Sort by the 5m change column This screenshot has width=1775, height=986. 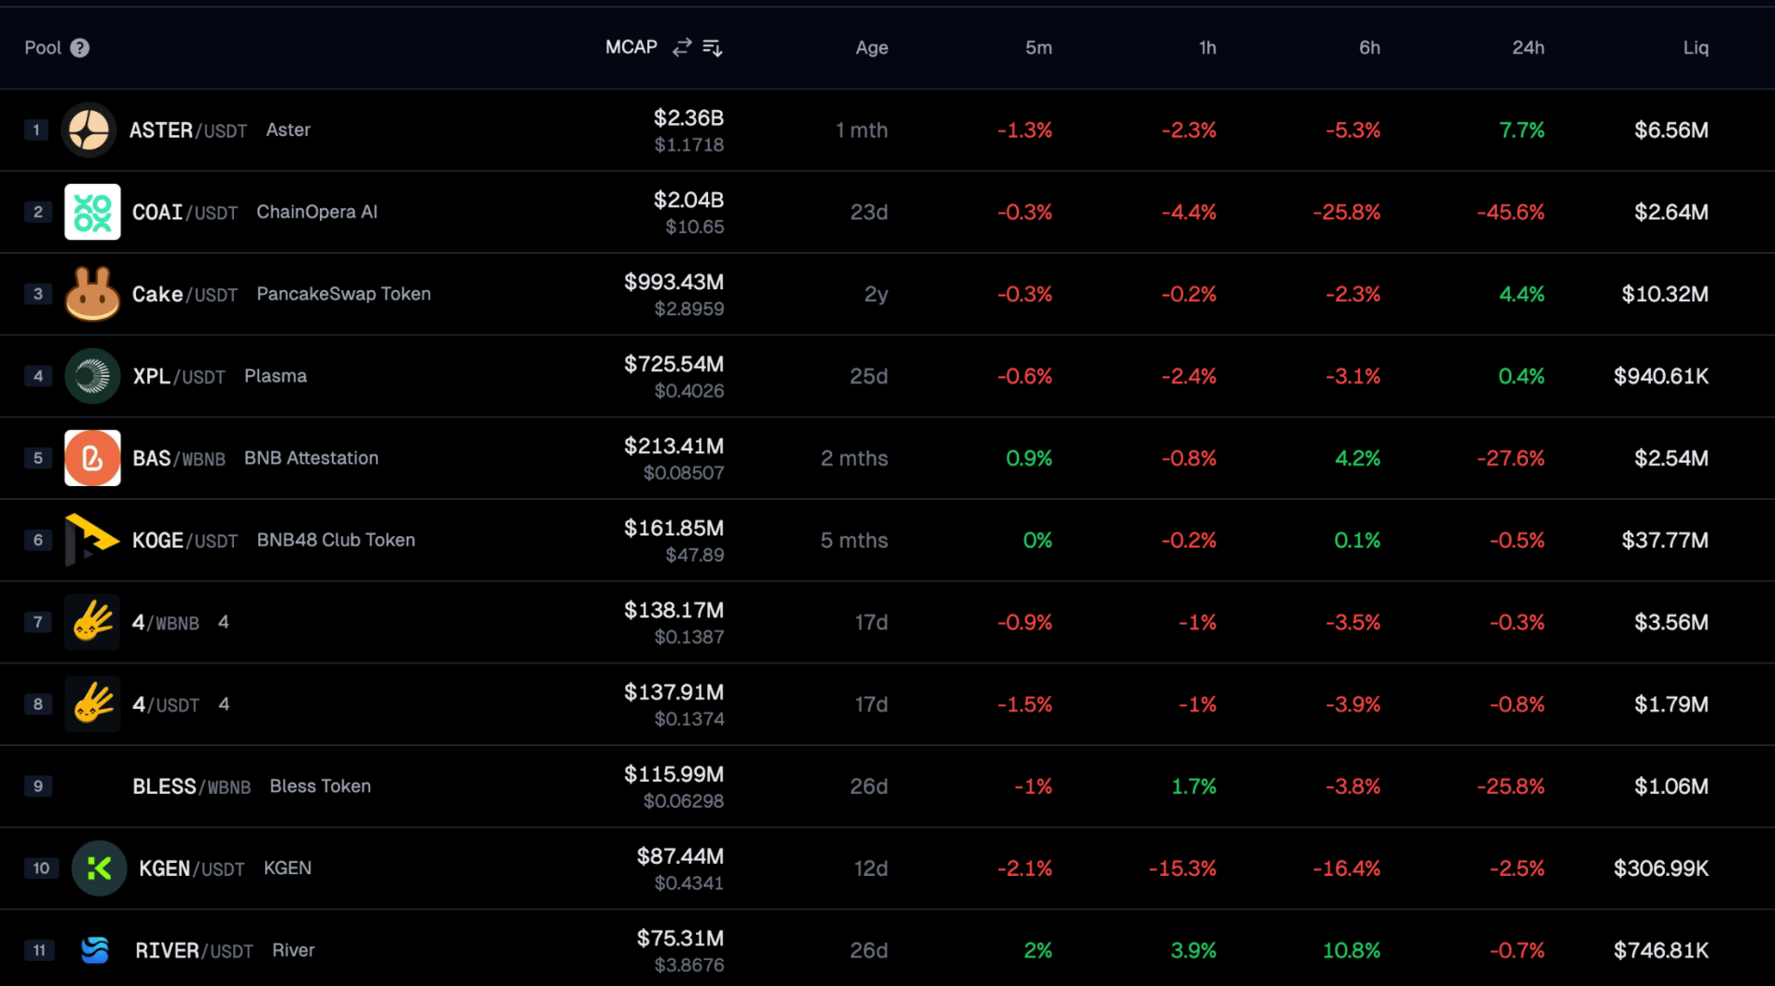[1038, 48]
